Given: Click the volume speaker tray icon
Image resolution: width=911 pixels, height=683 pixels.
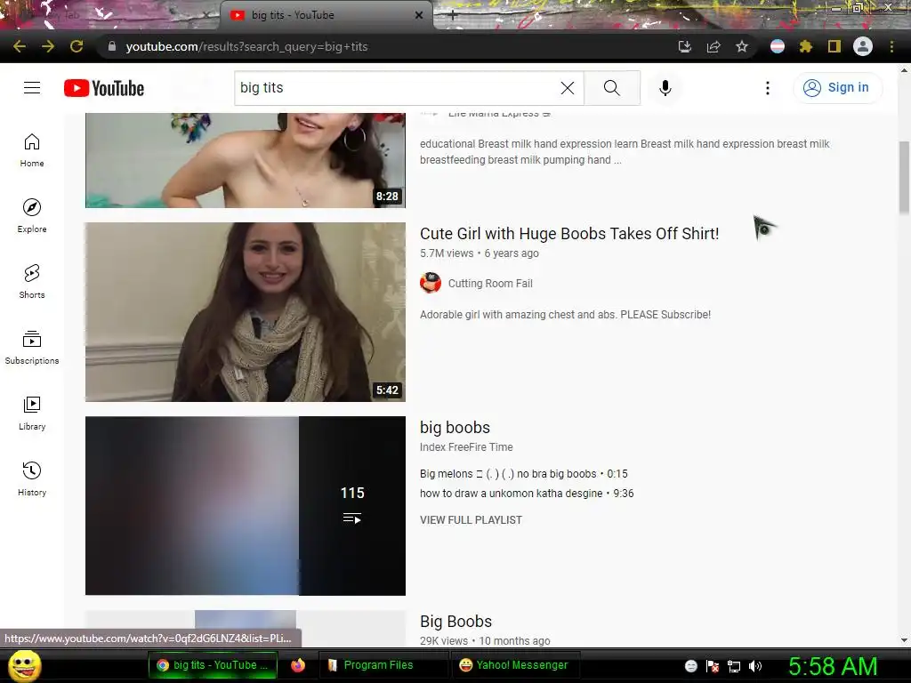Looking at the screenshot, I should click(755, 666).
